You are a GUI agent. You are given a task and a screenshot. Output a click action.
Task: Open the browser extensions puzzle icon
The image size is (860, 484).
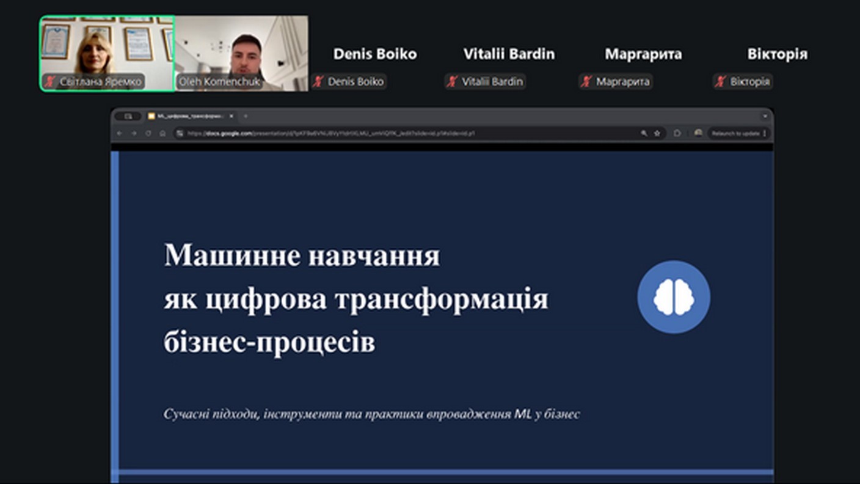point(677,133)
